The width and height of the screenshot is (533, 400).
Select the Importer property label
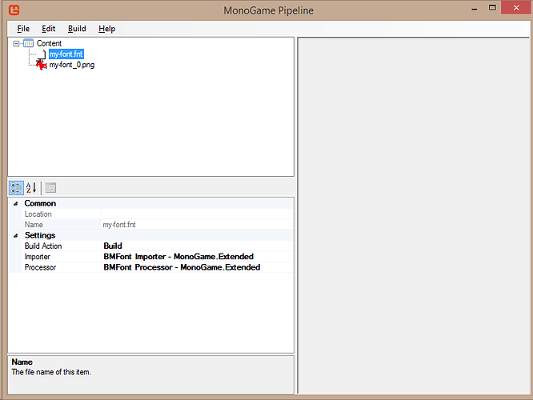tap(37, 257)
